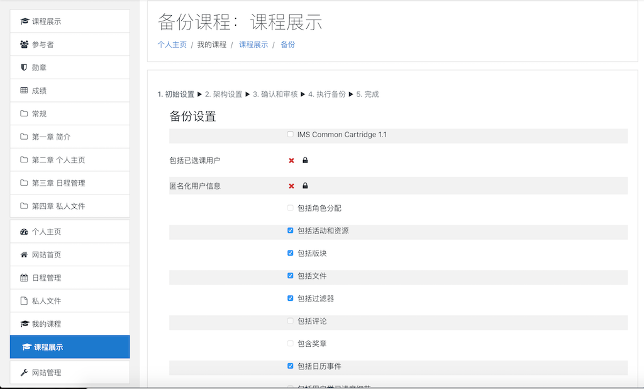Click the wrench icon next to 网站管理
The width and height of the screenshot is (644, 389).
coord(25,373)
